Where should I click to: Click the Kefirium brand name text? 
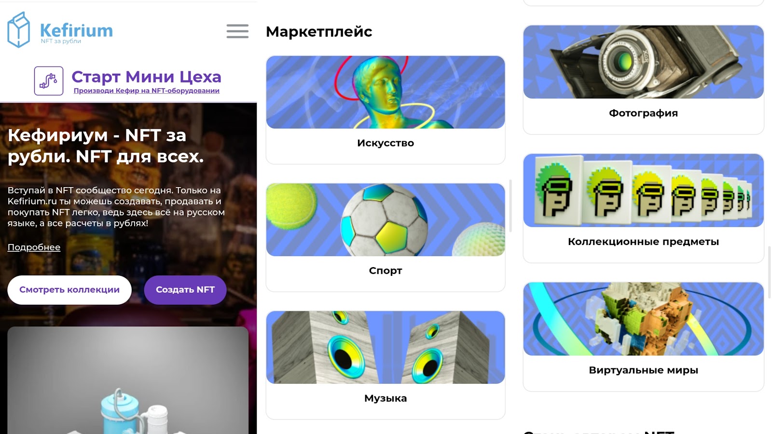click(x=76, y=30)
